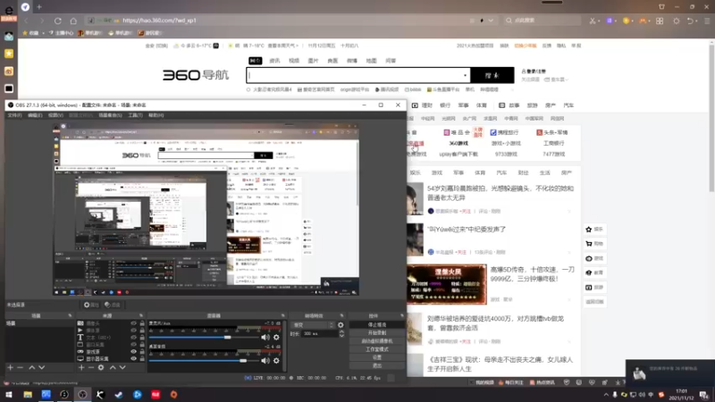Switch to the 图片 search tab
This screenshot has height=402, width=715.
tap(313, 61)
